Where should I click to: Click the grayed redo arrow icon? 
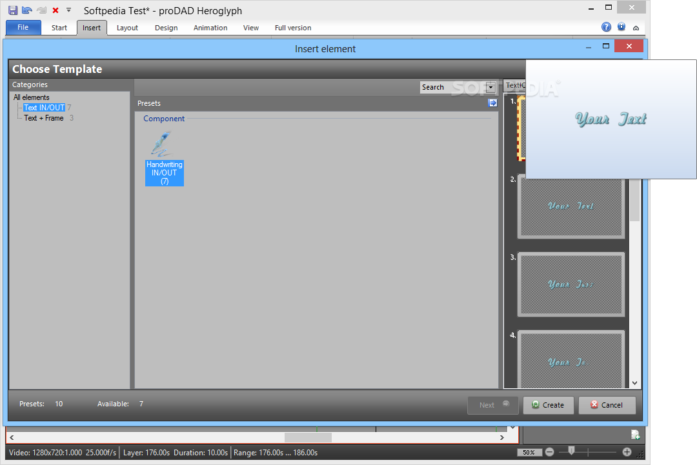click(41, 10)
